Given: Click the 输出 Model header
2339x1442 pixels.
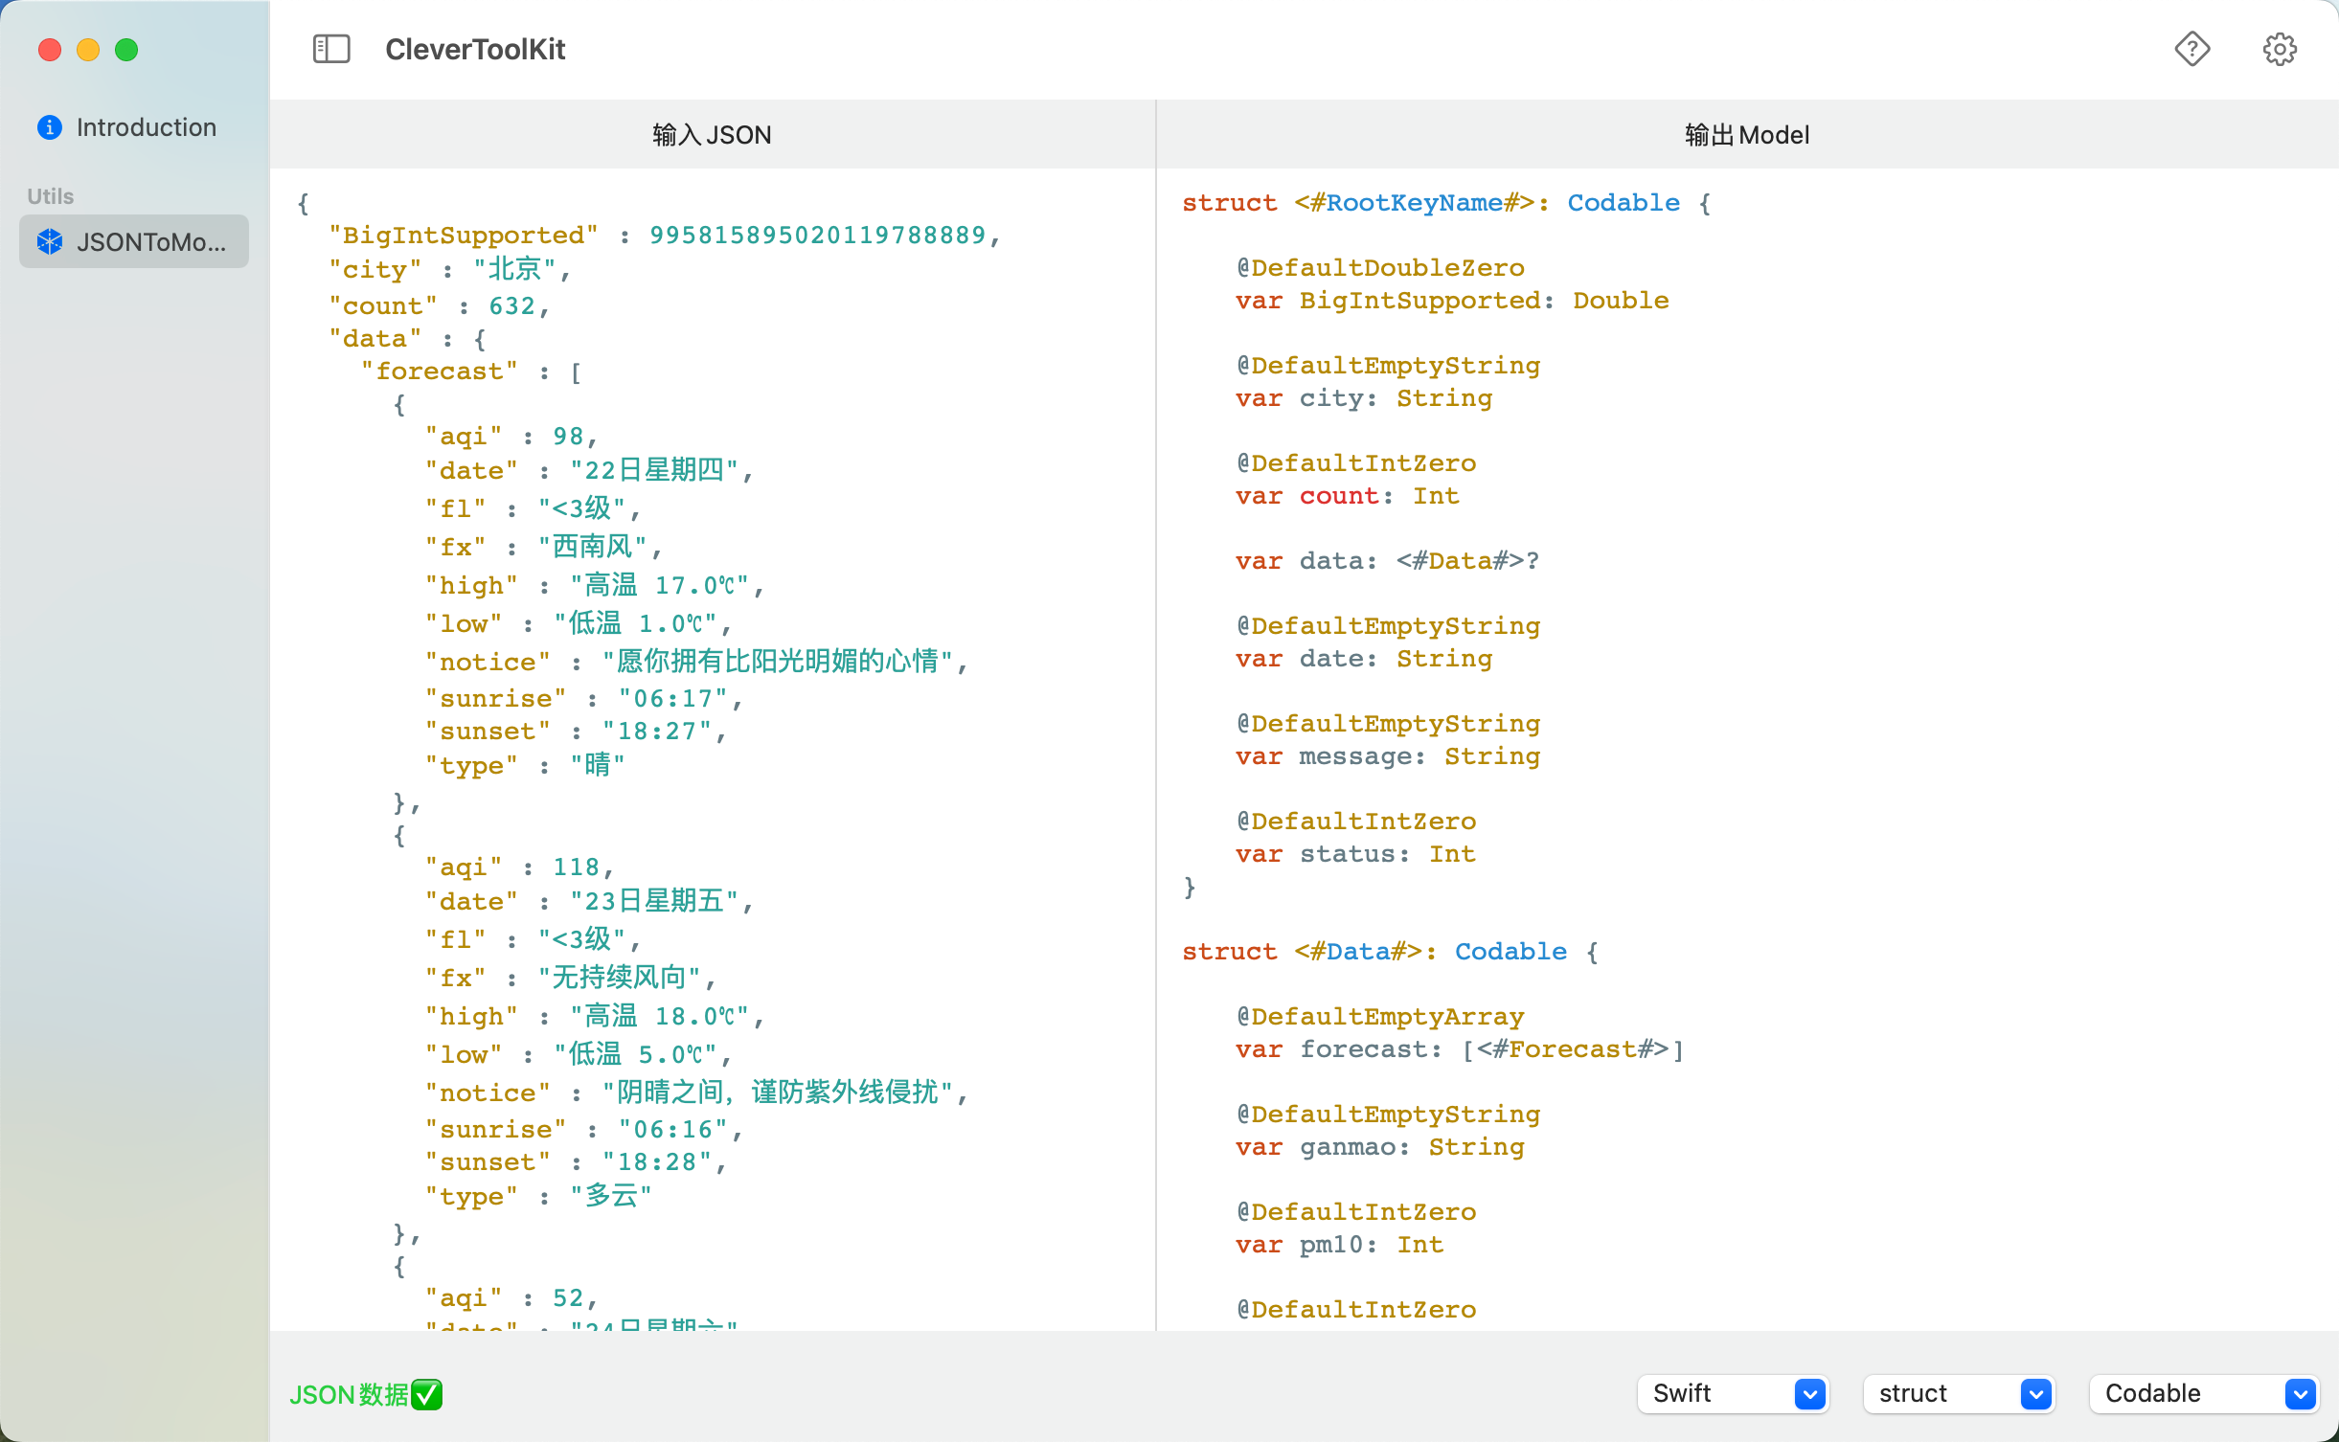Looking at the screenshot, I should pos(1747,135).
